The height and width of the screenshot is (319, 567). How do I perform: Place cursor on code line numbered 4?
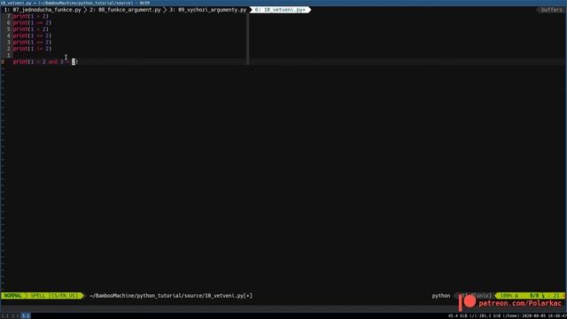[x=32, y=35]
